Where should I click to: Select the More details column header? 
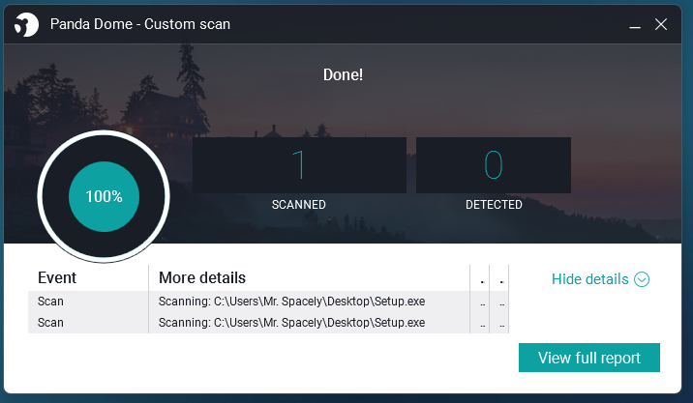310,277
